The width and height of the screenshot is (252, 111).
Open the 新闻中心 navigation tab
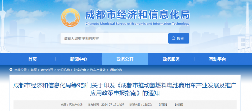coord(79,59)
